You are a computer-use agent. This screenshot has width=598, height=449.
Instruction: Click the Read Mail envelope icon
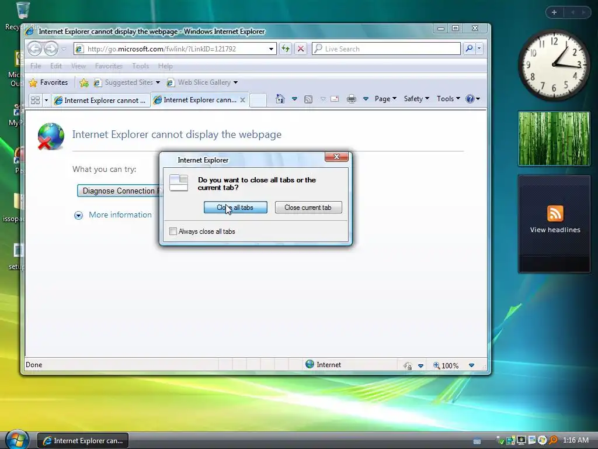point(335,99)
